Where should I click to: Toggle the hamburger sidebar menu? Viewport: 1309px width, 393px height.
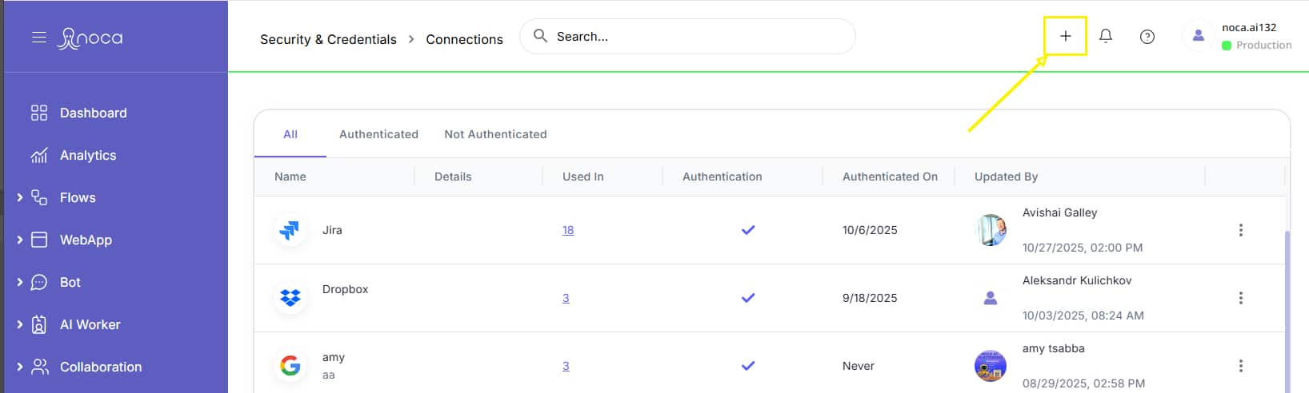38,38
